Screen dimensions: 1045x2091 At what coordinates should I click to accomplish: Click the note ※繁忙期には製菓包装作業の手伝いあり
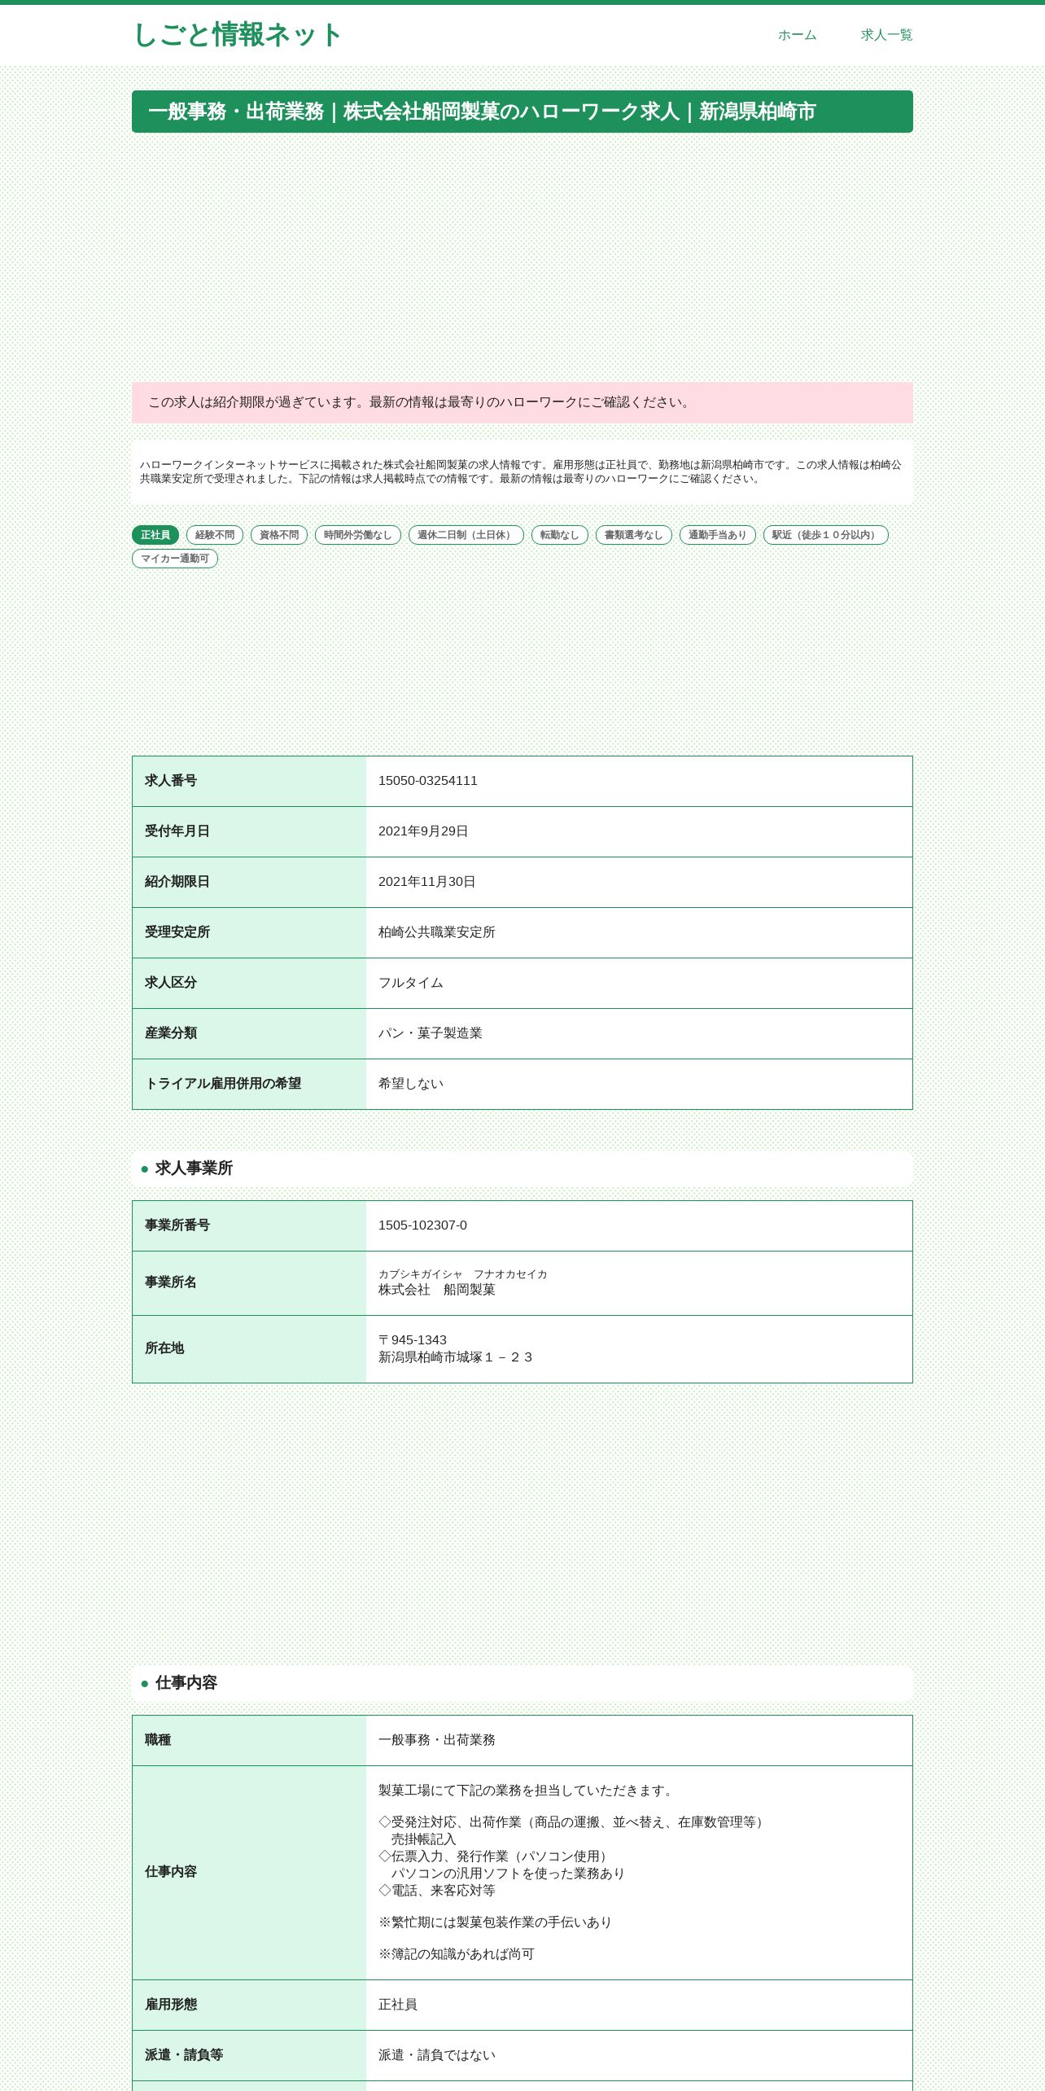tap(496, 1922)
